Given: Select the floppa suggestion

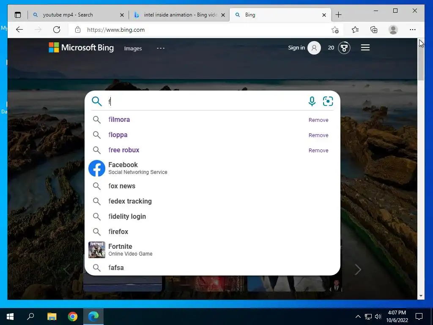Looking at the screenshot, I should tap(212, 135).
